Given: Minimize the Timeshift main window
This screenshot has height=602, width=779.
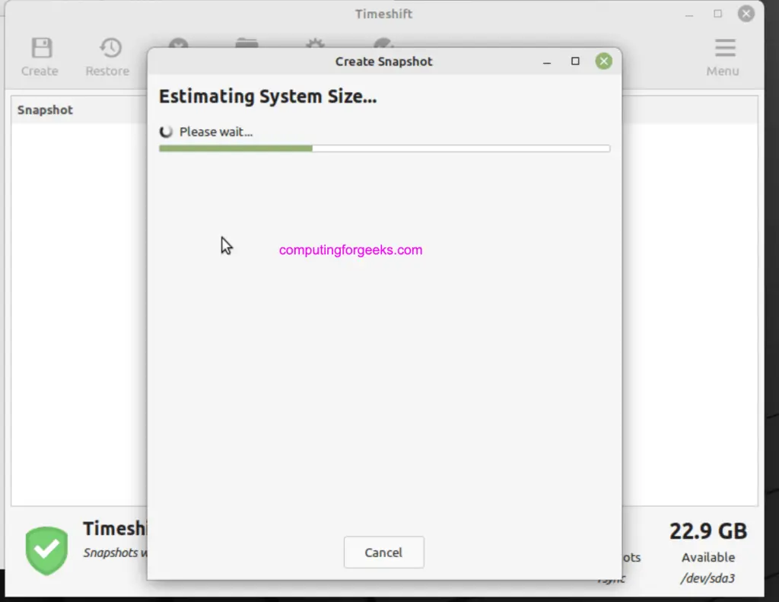Looking at the screenshot, I should [x=689, y=15].
